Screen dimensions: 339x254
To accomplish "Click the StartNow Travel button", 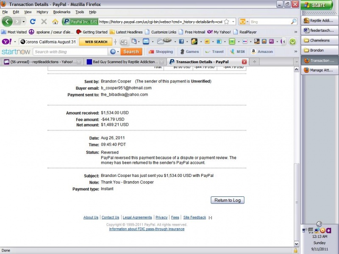I will (214, 52).
